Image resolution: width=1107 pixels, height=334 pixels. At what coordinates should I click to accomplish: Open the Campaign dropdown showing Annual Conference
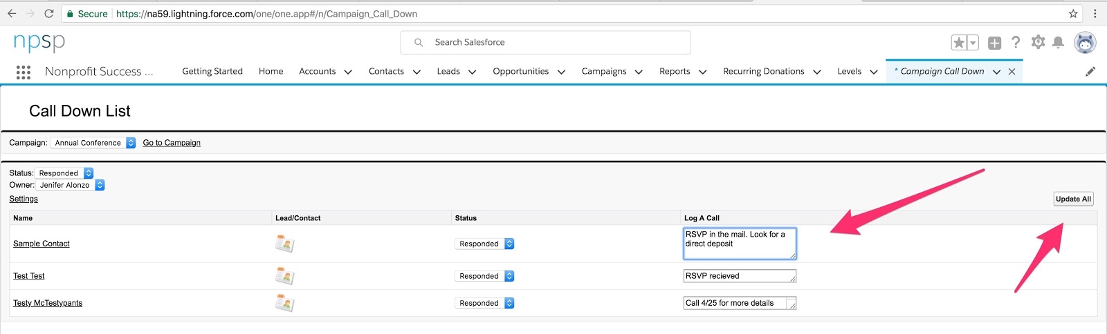point(93,143)
